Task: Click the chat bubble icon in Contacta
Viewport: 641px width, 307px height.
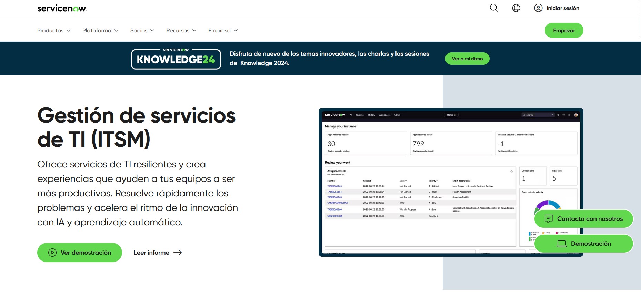Action: pos(549,219)
